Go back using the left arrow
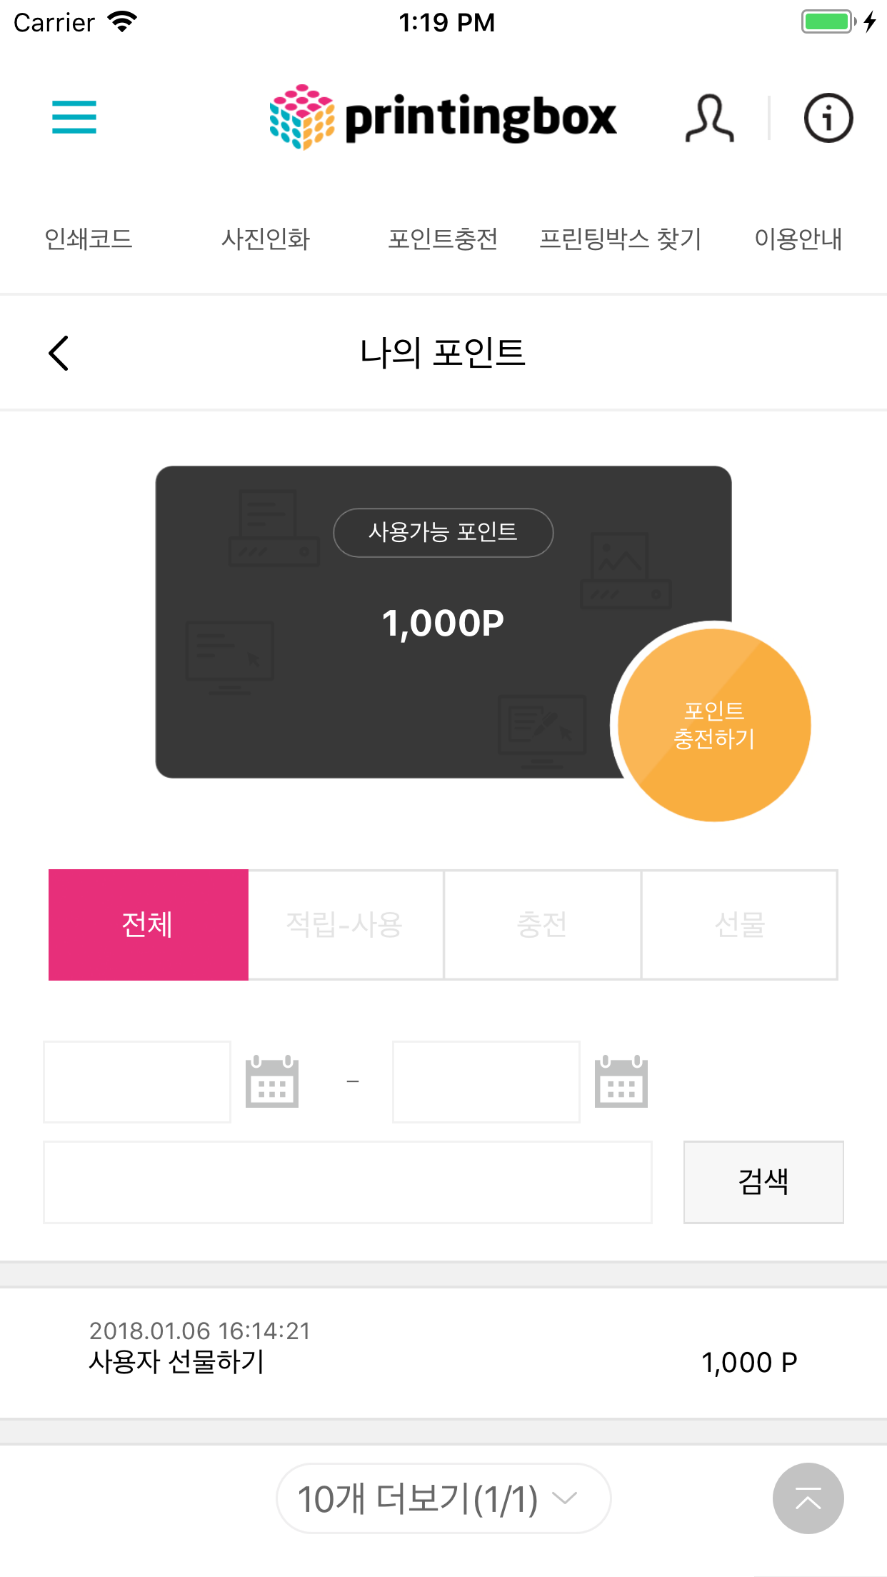The width and height of the screenshot is (887, 1577). click(59, 353)
